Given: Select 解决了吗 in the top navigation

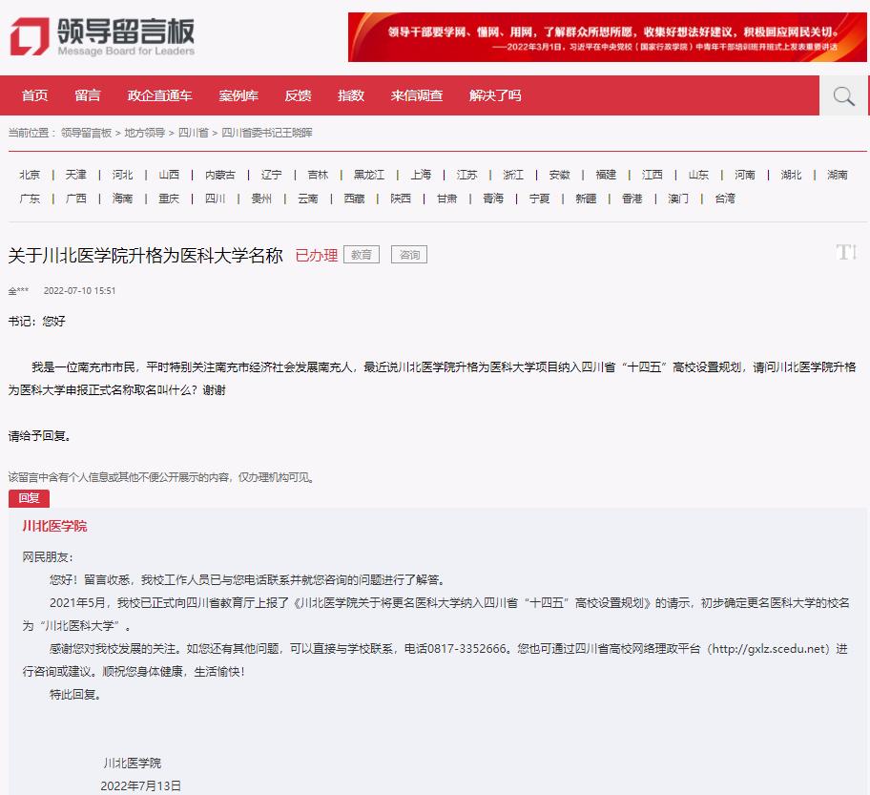Looking at the screenshot, I should click(x=495, y=95).
